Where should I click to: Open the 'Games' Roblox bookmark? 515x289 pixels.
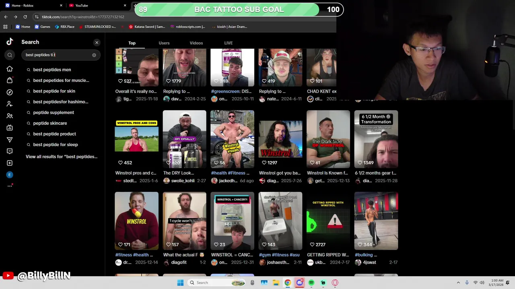point(42,26)
